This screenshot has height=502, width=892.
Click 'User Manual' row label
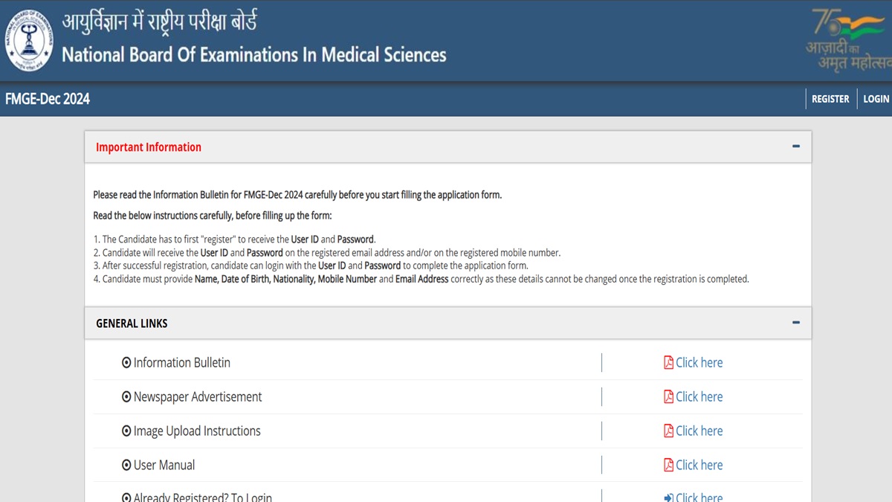[x=164, y=466]
